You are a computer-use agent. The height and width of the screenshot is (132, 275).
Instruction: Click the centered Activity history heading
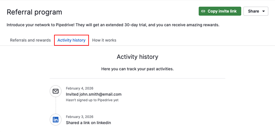point(137,57)
